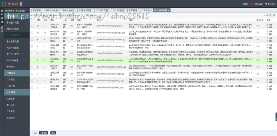Switch to the 代理分成配置 tab

tap(86, 10)
